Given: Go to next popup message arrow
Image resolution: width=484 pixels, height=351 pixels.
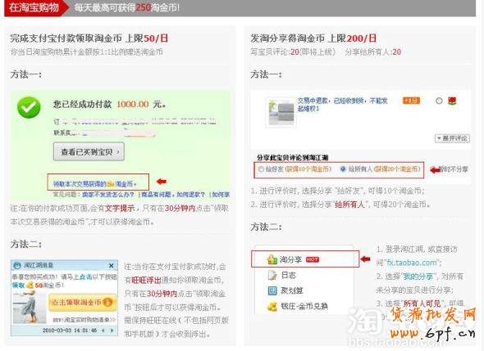Looking at the screenshot, I should (112, 331).
